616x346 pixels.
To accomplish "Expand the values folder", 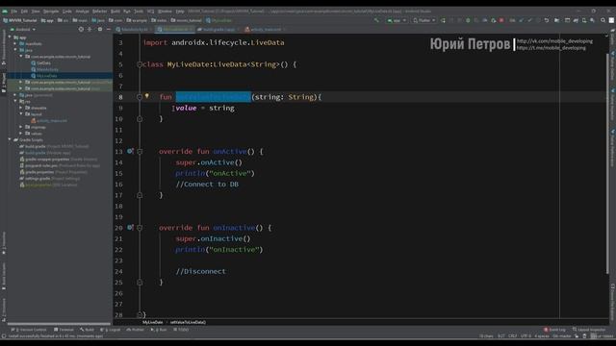I will (21, 134).
